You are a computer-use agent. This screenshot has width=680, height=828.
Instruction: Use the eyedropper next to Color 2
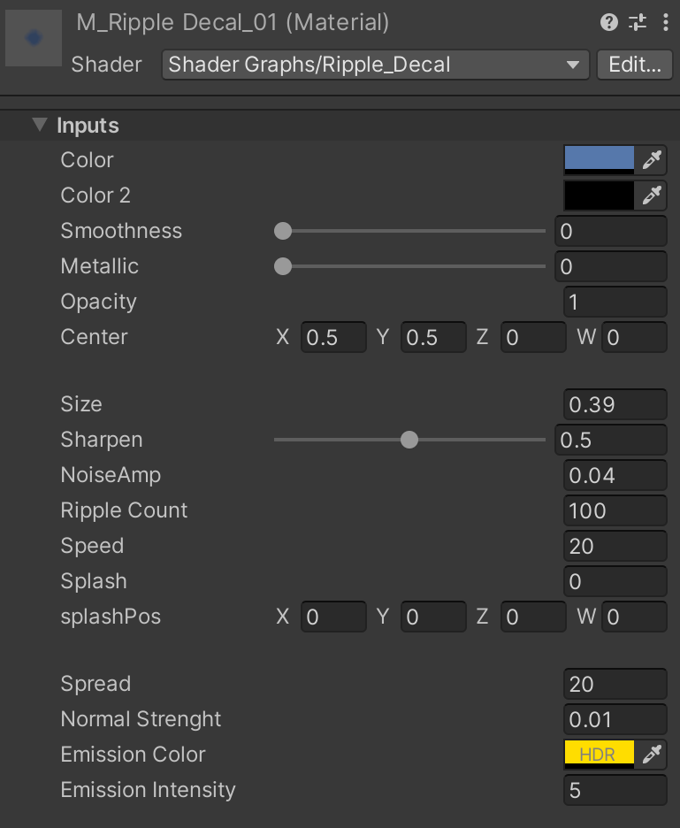point(652,195)
